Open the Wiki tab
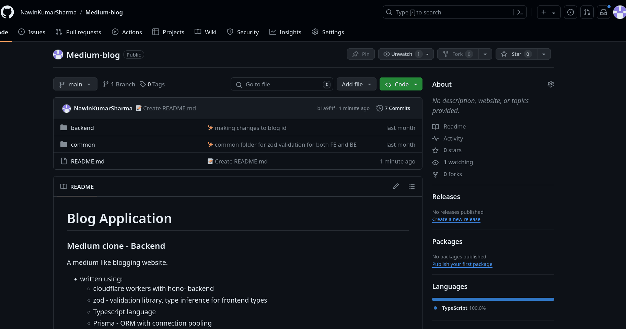Image resolution: width=626 pixels, height=329 pixels. 205,32
